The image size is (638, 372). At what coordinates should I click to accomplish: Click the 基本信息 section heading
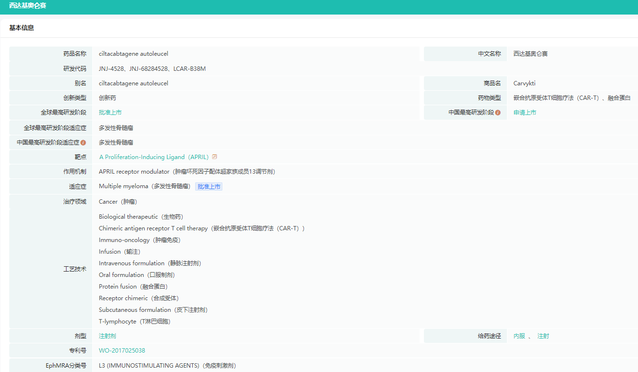coord(21,28)
